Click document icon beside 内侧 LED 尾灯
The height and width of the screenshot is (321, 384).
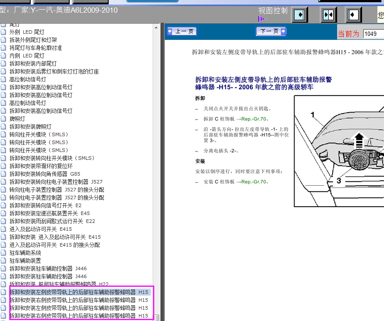coord(3,56)
